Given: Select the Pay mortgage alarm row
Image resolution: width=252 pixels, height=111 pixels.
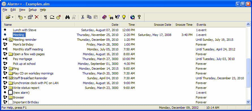Looking at the screenshot, I should click(x=124, y=59).
